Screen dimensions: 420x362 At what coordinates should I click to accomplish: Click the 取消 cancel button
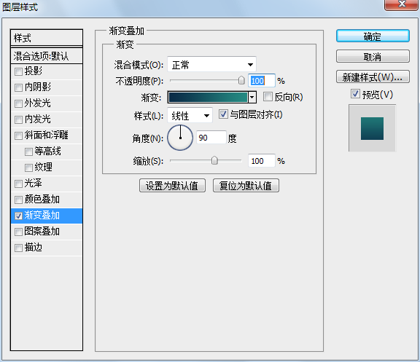click(x=373, y=56)
